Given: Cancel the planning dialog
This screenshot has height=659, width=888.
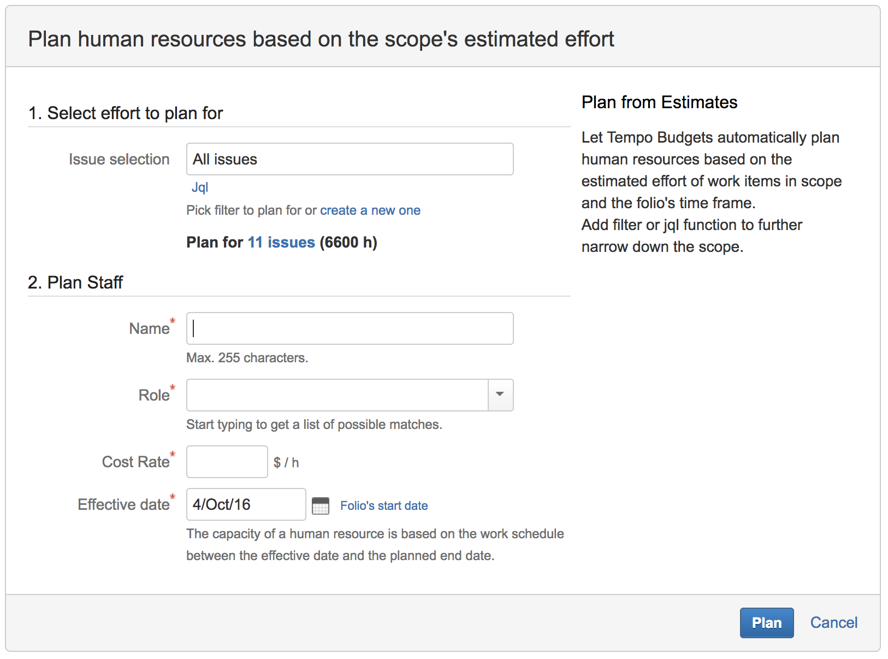Looking at the screenshot, I should pos(833,622).
